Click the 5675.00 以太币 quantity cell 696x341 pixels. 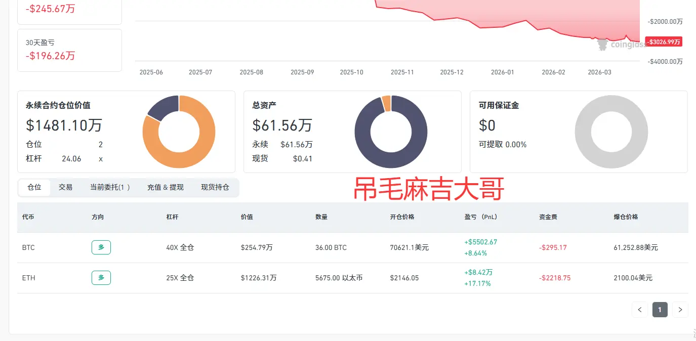pyautogui.click(x=339, y=278)
